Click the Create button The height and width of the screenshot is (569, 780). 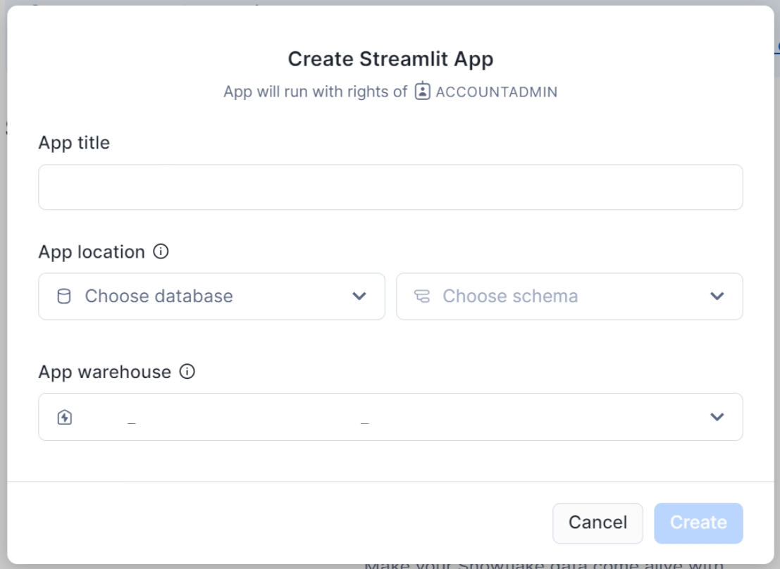click(698, 523)
